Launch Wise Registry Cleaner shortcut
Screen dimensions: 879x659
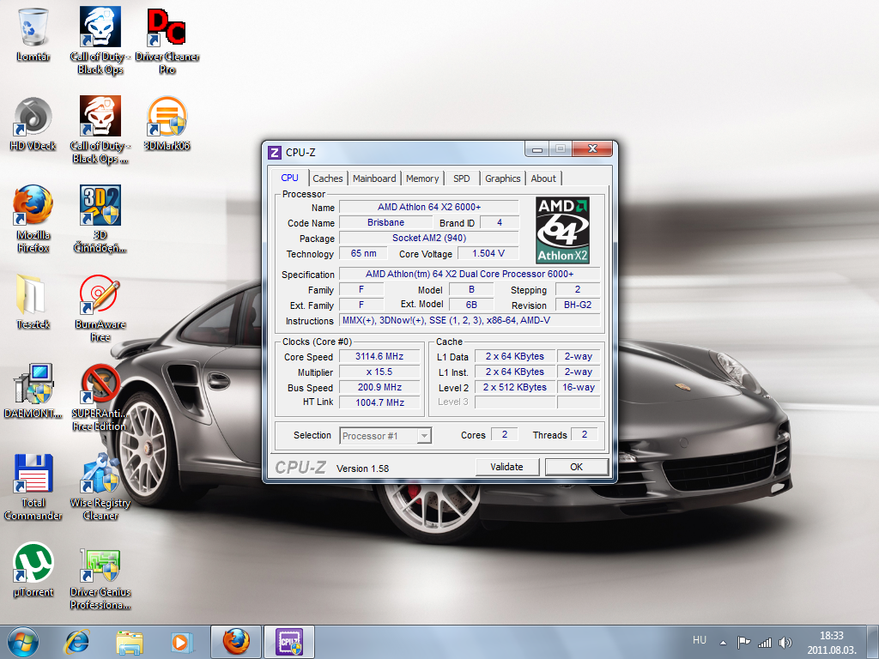(x=100, y=475)
